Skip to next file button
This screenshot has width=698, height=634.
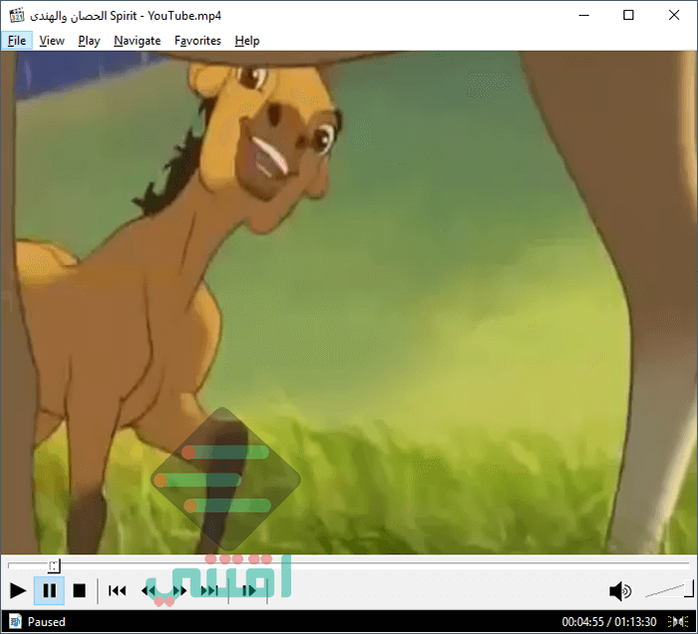[x=209, y=591]
